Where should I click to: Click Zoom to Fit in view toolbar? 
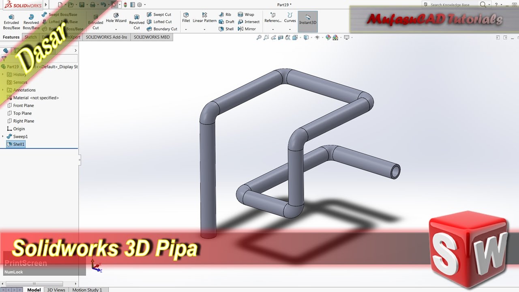[259, 38]
